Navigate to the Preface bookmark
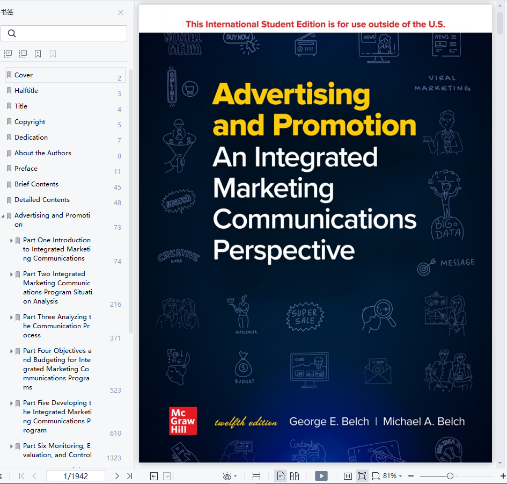Viewport: 507px width, 484px height. coord(65,168)
